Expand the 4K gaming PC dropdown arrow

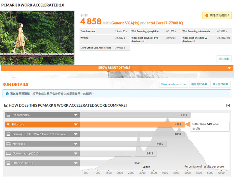(76, 115)
